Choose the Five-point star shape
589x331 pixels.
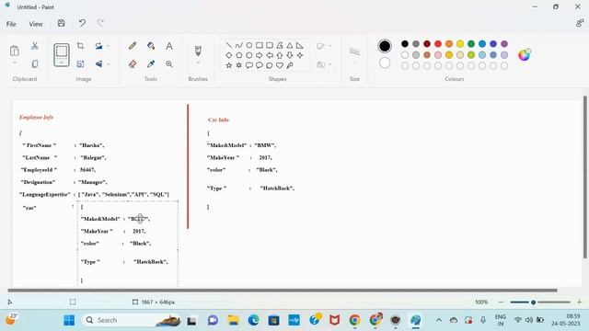(x=229, y=65)
